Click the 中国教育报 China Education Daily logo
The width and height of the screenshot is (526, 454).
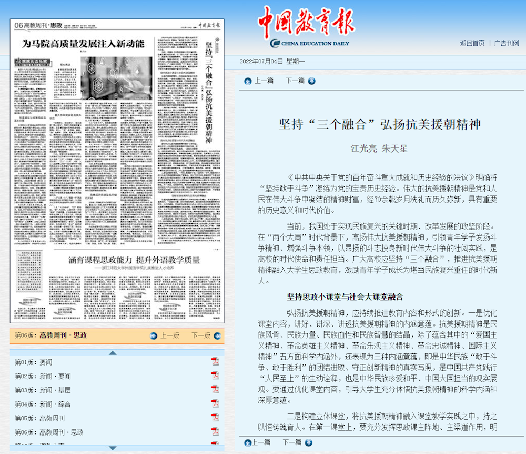pyautogui.click(x=304, y=27)
